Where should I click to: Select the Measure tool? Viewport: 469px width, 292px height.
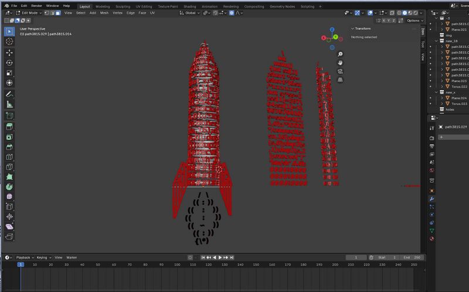(x=9, y=104)
